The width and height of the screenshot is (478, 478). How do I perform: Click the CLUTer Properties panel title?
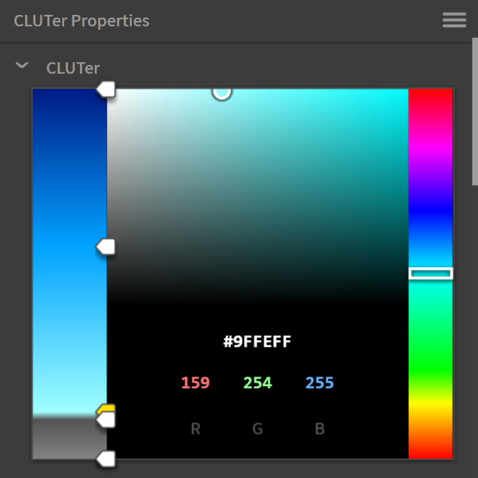click(x=82, y=20)
